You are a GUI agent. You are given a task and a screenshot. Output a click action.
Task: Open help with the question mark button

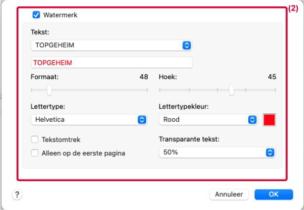[17, 194]
